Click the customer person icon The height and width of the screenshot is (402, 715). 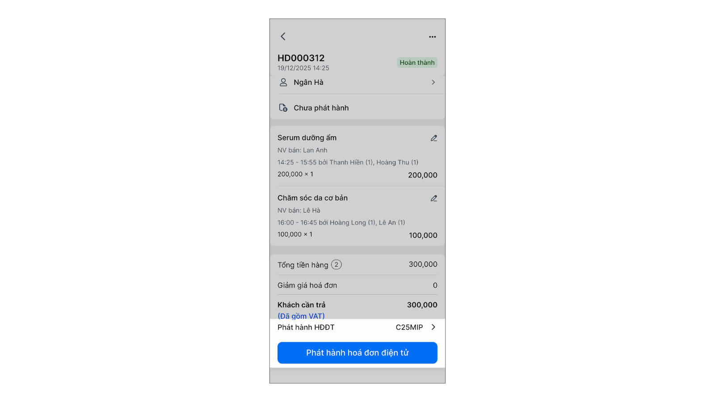coord(283,82)
